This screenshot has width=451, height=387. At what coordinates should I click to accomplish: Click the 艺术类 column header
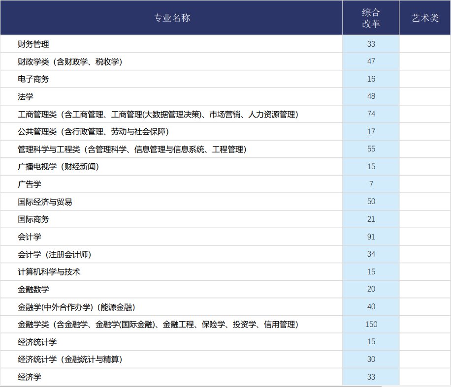(424, 18)
